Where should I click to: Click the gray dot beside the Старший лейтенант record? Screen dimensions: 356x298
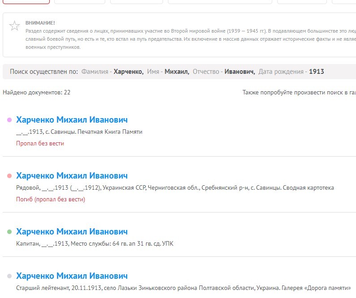click(x=9, y=276)
